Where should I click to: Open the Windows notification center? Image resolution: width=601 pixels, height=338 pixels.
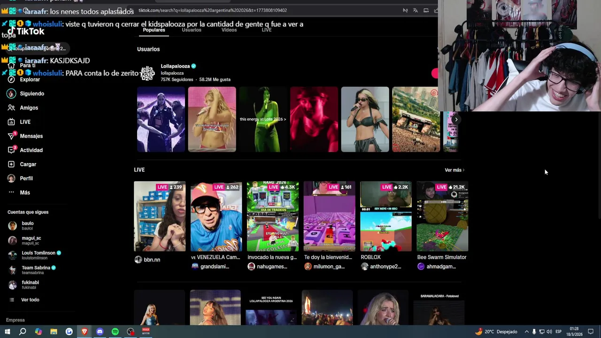[x=591, y=331]
